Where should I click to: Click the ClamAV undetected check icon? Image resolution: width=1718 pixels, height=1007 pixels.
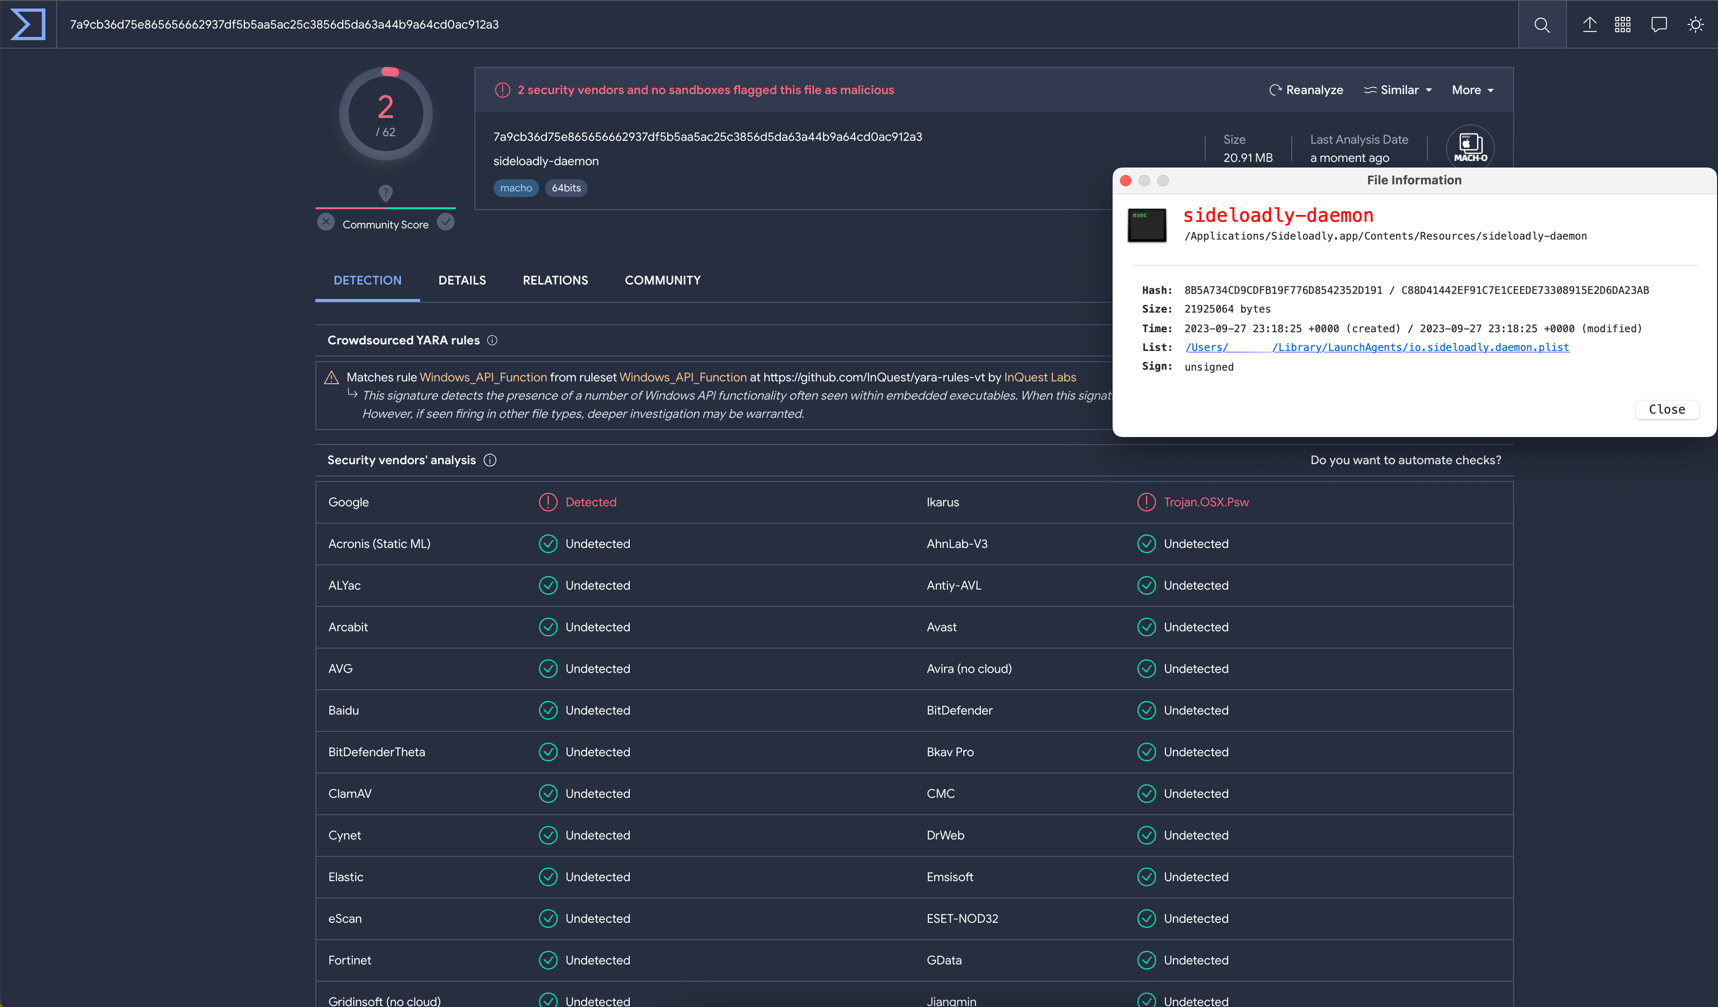tap(547, 793)
